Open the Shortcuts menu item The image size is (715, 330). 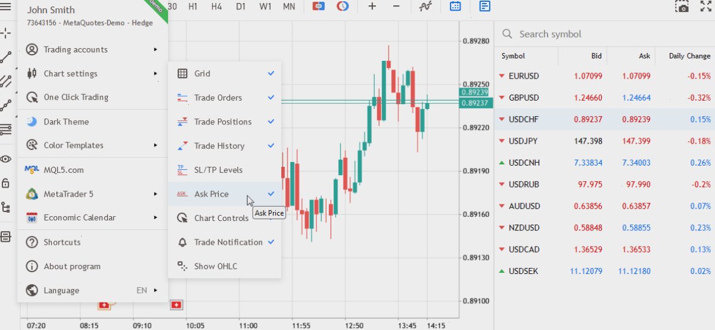(92, 242)
